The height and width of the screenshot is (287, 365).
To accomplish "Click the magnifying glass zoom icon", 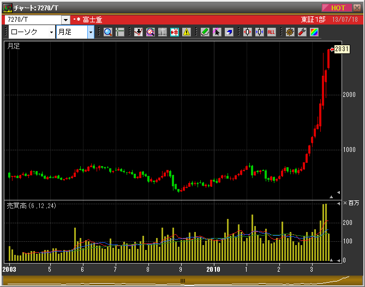I will [x=107, y=32].
